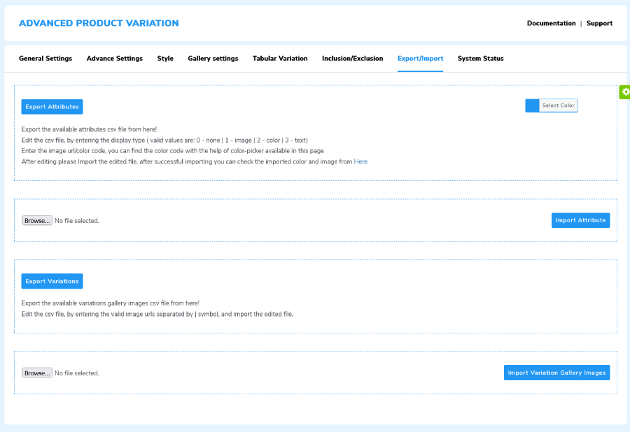This screenshot has width=630, height=432.
Task: Click the blue color swatch preview
Action: [533, 106]
